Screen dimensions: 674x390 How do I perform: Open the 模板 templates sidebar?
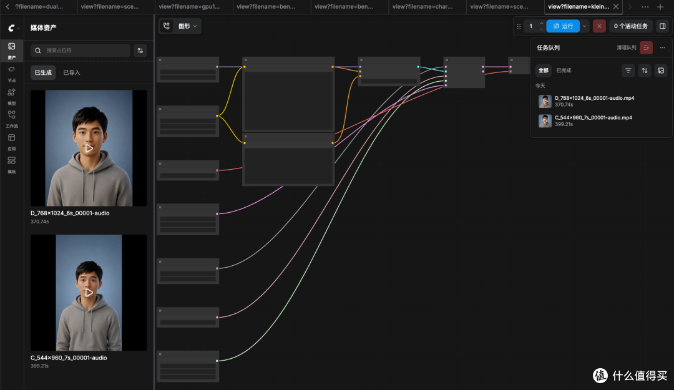tap(12, 165)
